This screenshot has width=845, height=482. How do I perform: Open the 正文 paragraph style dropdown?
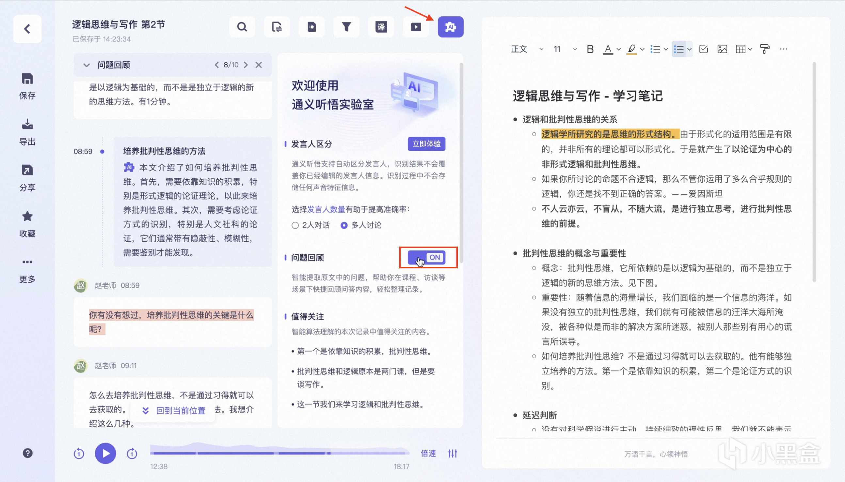click(527, 49)
